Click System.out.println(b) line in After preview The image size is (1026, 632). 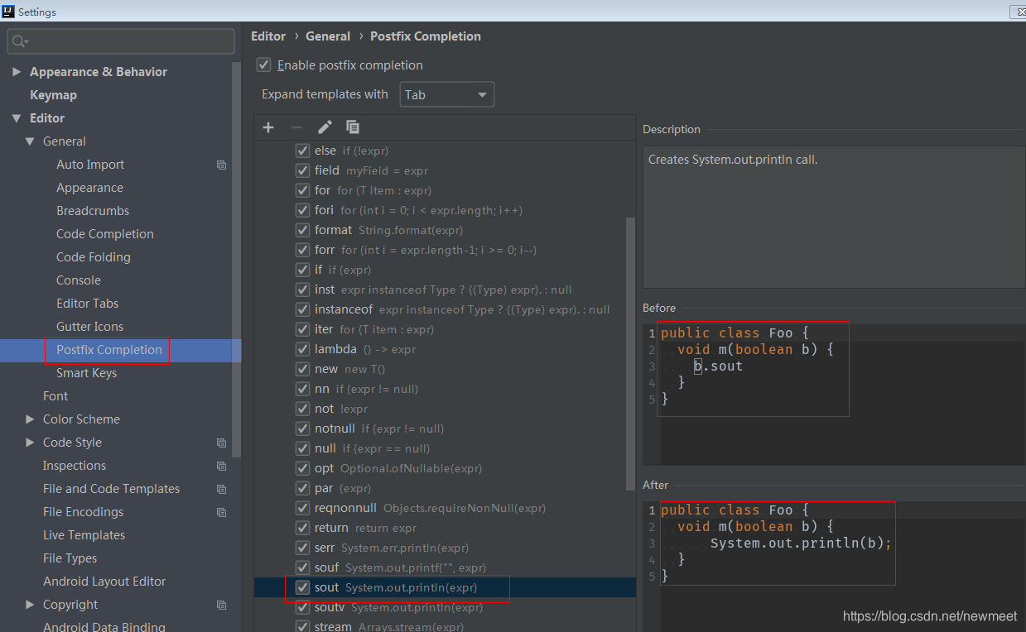pos(801,543)
